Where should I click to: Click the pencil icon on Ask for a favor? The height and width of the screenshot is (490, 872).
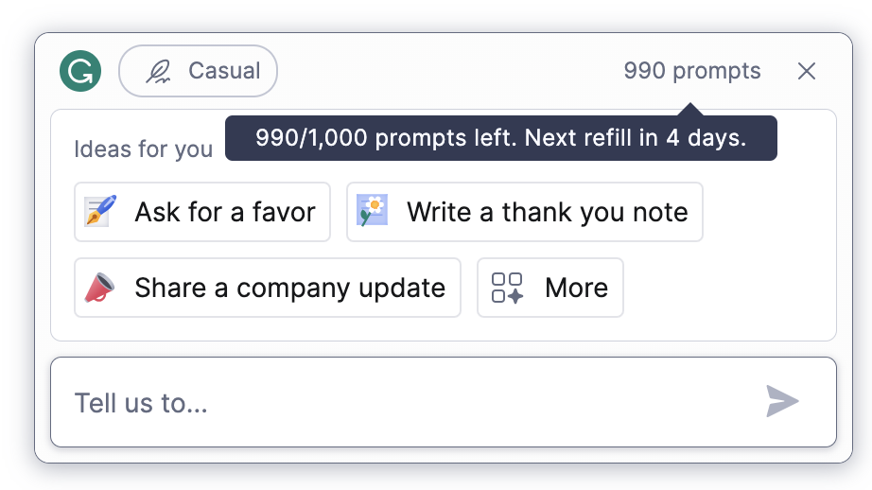click(100, 211)
